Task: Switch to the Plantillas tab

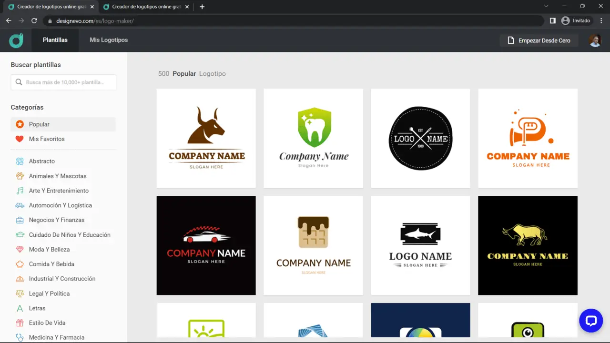Action: [55, 40]
